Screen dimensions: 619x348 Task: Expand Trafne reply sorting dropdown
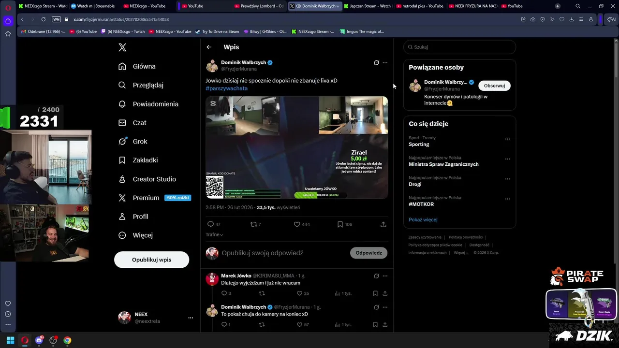pos(214,234)
